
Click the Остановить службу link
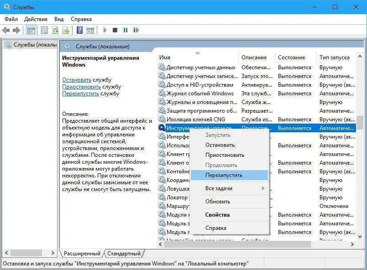point(77,80)
